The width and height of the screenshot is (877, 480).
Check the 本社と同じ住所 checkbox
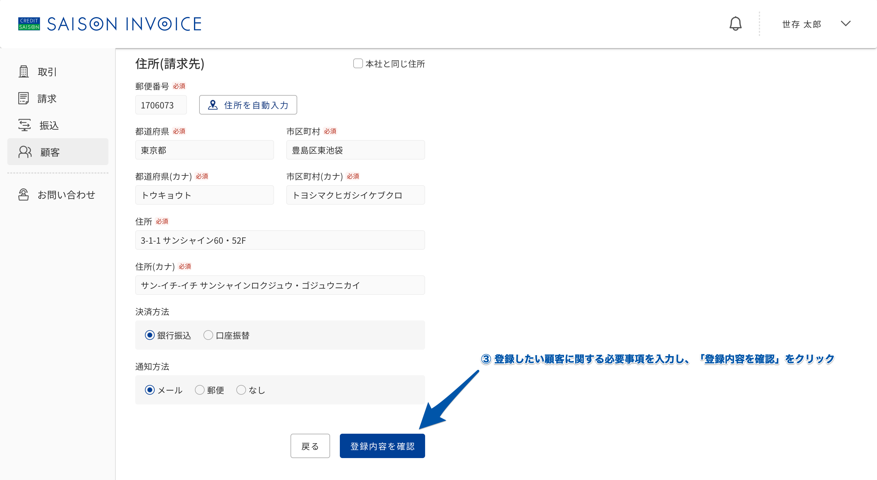click(358, 64)
